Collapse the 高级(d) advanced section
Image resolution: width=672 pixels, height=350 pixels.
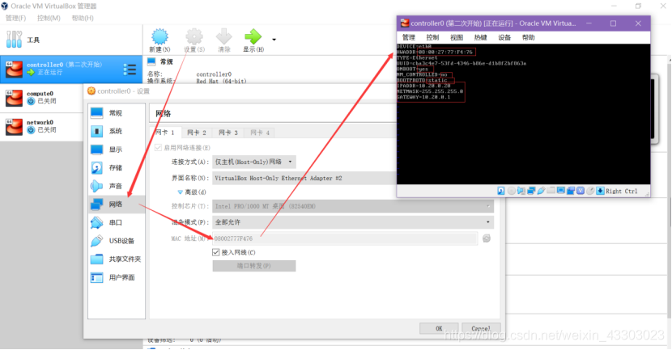[180, 192]
